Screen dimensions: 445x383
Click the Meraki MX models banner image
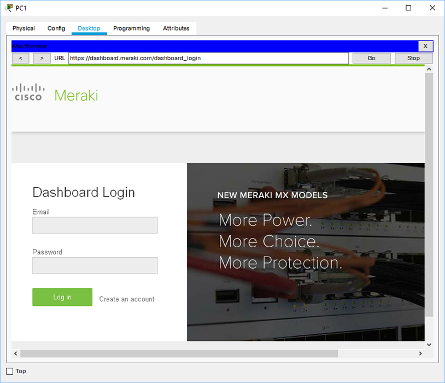[306, 252]
